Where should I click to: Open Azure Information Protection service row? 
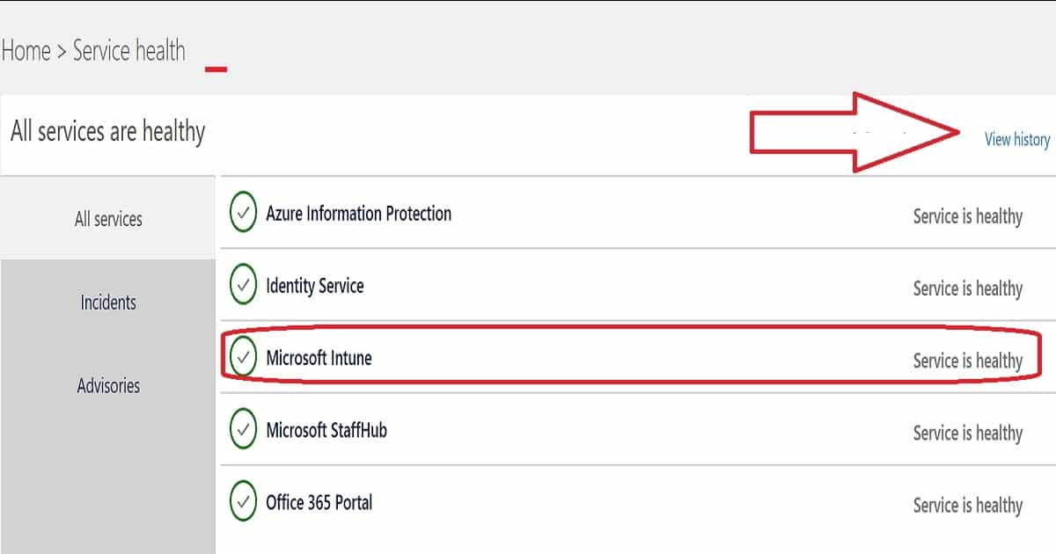point(637,214)
